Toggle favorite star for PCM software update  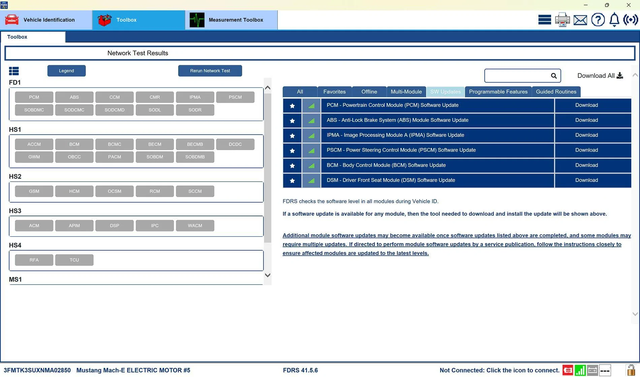coord(292,106)
